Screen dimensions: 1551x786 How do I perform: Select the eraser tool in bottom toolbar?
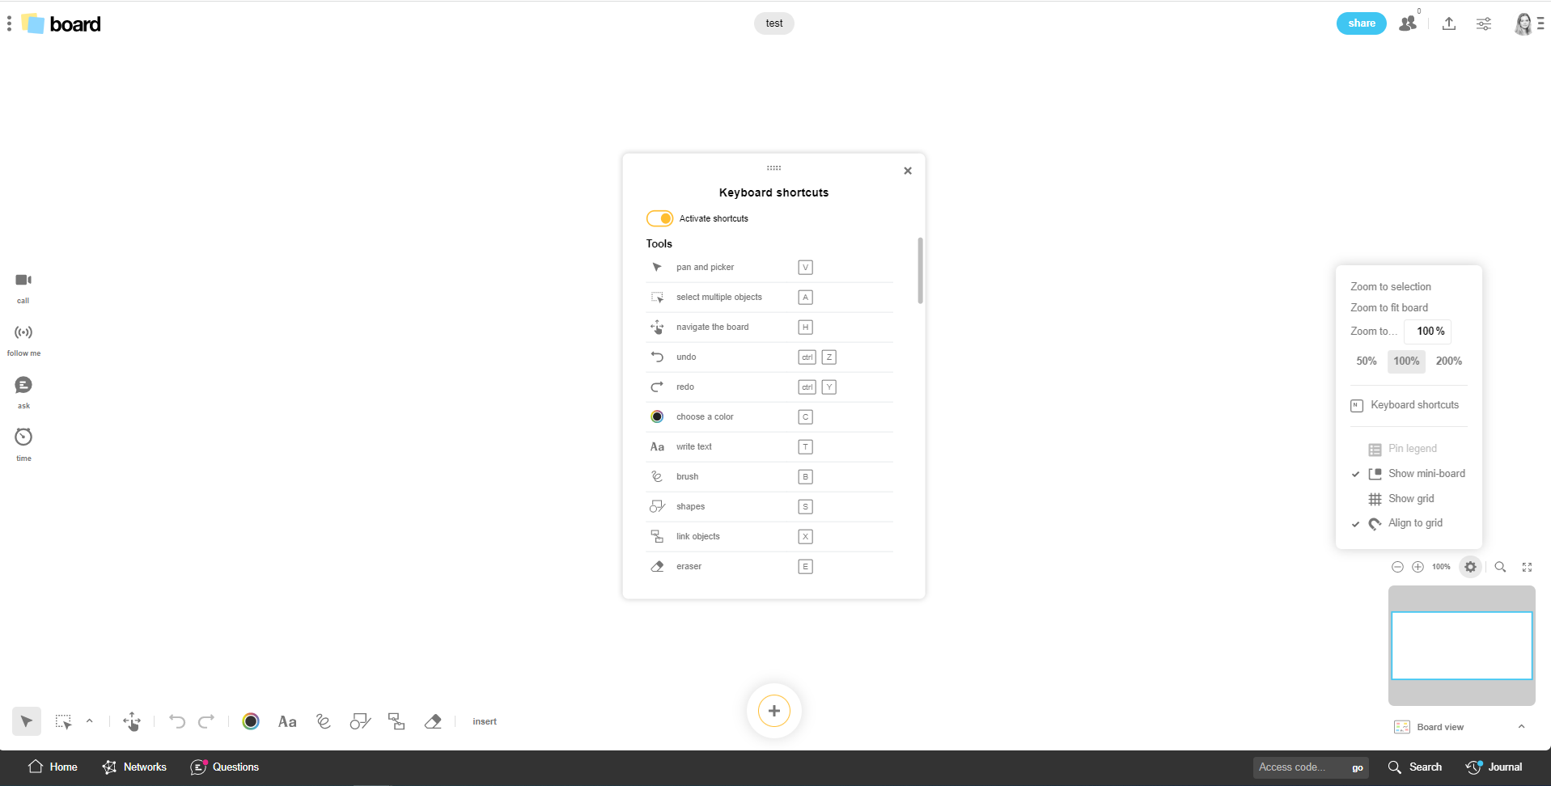coord(433,721)
